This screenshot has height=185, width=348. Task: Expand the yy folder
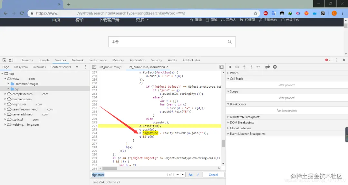8,89
